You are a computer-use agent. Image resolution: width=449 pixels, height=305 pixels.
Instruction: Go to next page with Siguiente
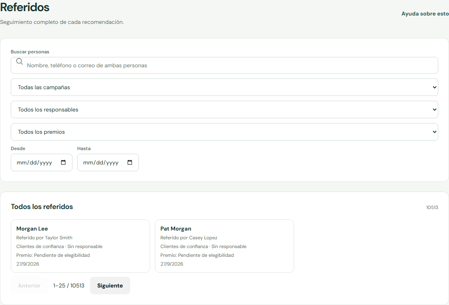tap(110, 285)
